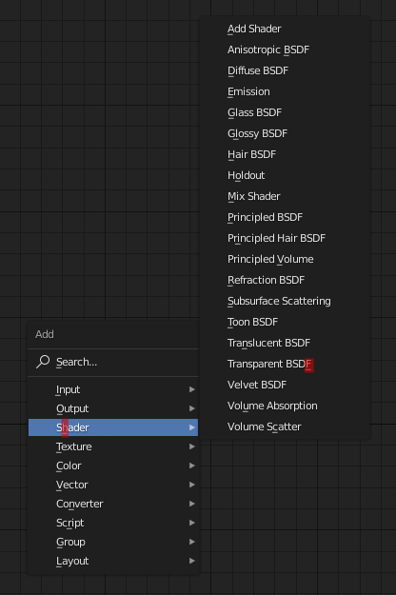The width and height of the screenshot is (396, 595).
Task: Add a Principled Volume node
Action: pyautogui.click(x=285, y=259)
